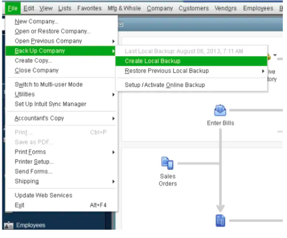The image size is (287, 238).
Task: Expand the Restore Previous Local Backup arrow
Action: coord(263,71)
